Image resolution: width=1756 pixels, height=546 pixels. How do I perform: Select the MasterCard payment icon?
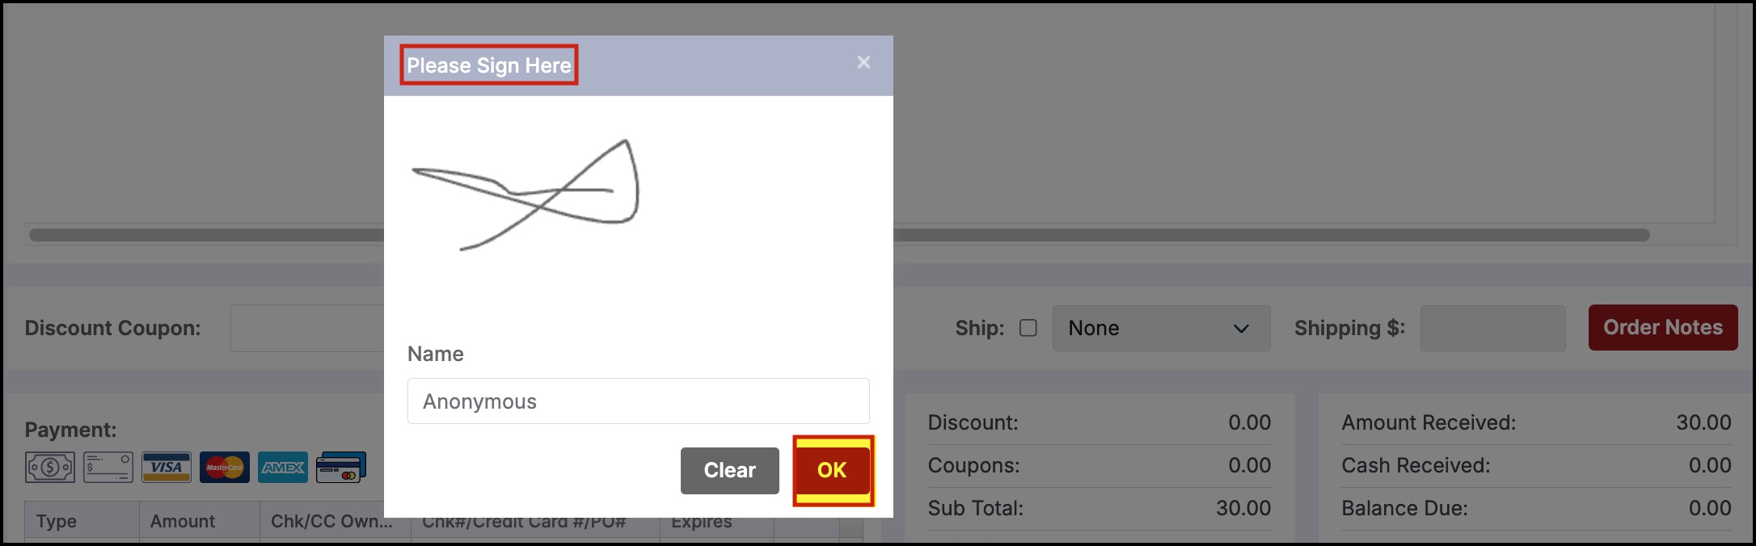(225, 467)
